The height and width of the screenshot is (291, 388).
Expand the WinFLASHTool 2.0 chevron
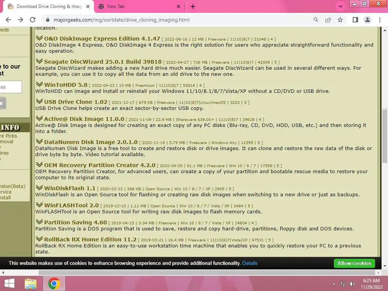pos(39,205)
